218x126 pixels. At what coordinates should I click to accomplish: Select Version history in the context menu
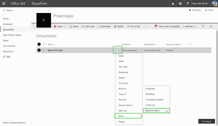125,105
